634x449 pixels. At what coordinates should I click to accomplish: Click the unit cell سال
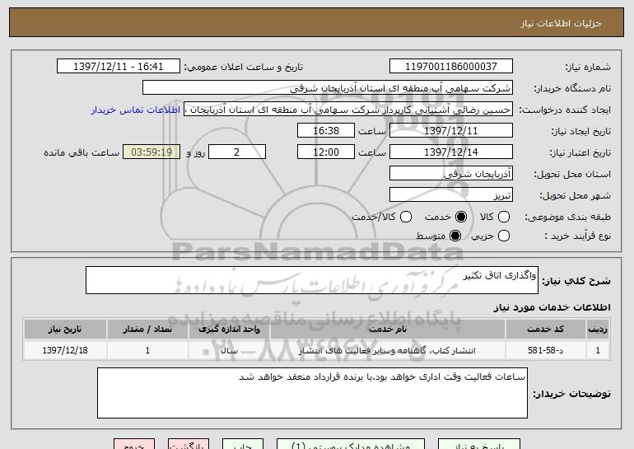tap(229, 350)
